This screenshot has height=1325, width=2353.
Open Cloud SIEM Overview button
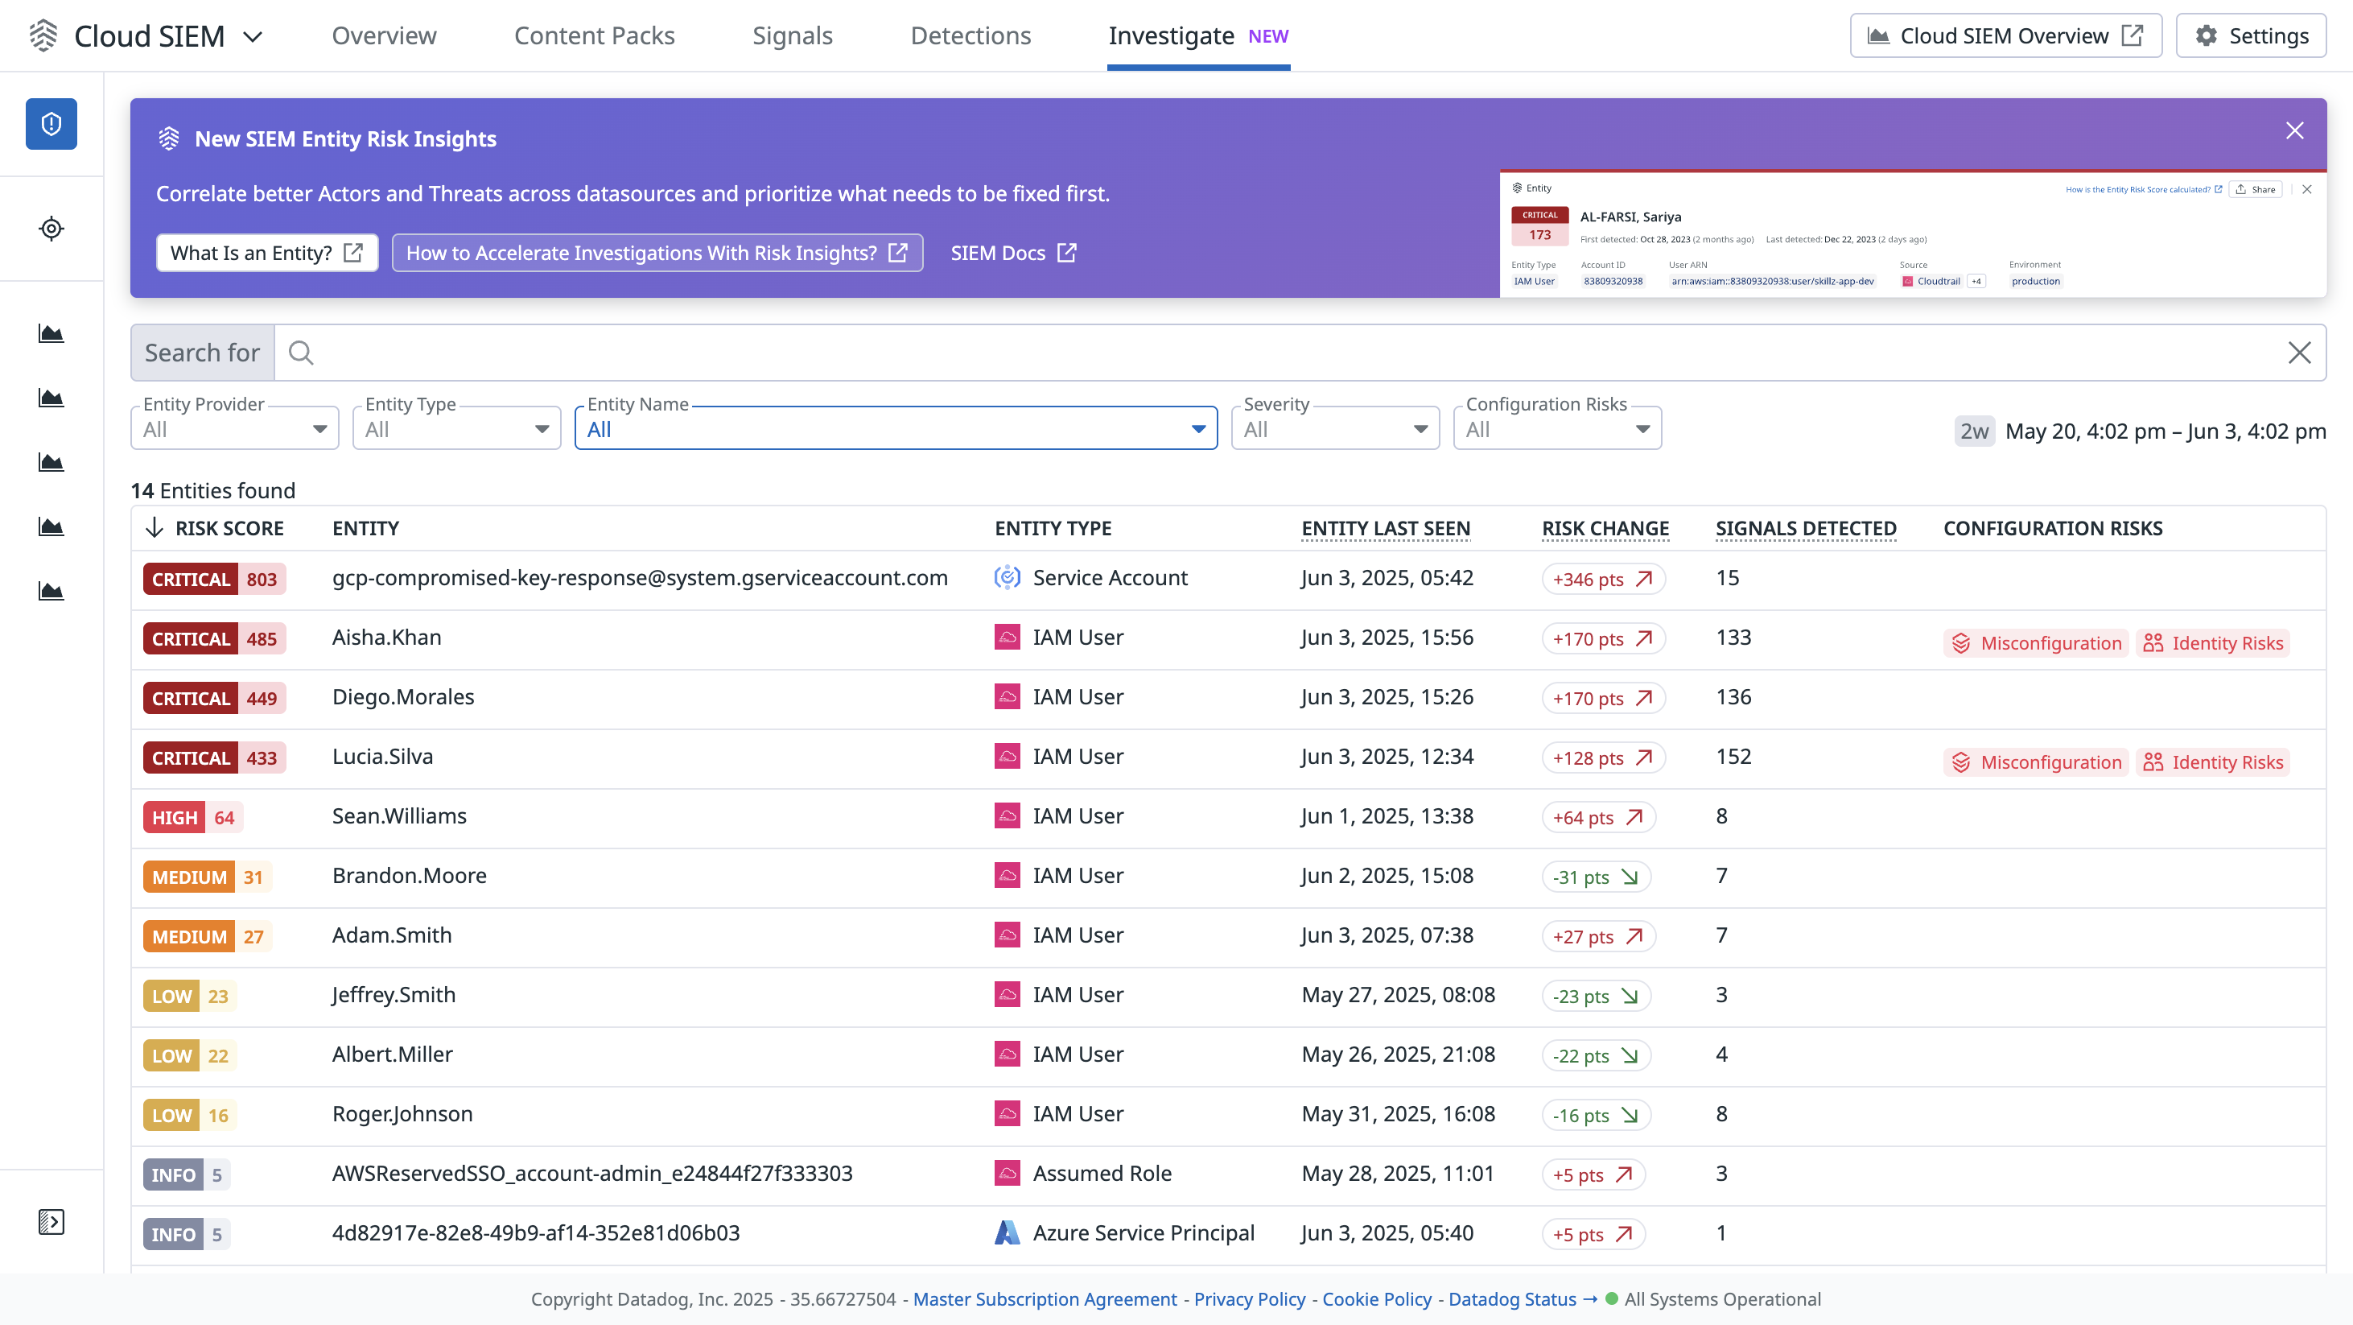pyautogui.click(x=2006, y=35)
